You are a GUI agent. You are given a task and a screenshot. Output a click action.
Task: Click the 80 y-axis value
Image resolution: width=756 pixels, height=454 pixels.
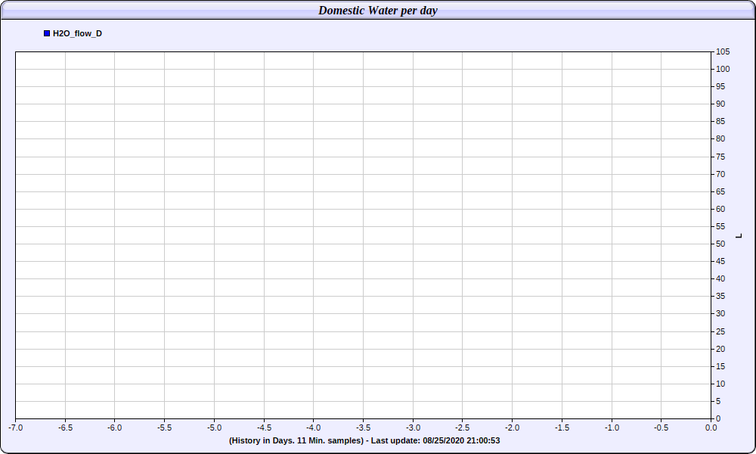coord(720,138)
